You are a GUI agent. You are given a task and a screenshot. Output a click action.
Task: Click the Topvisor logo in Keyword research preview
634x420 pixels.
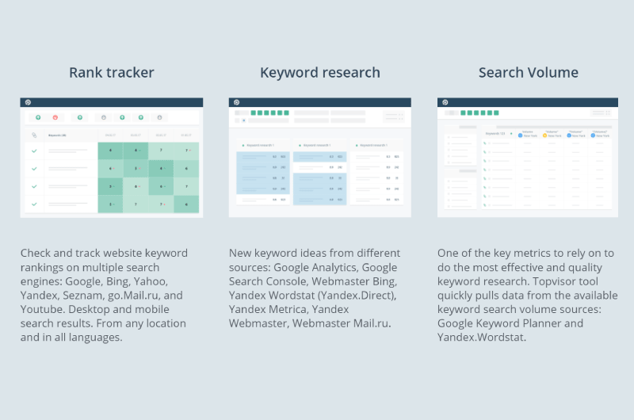(x=236, y=102)
